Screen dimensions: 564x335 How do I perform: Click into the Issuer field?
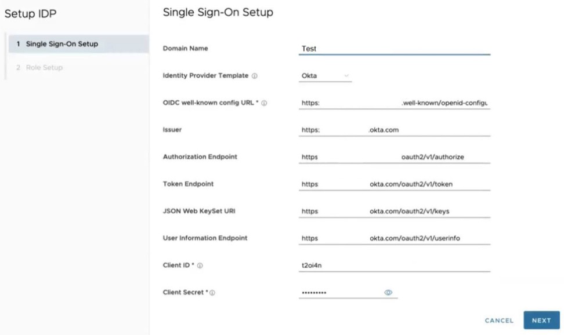[395, 130]
